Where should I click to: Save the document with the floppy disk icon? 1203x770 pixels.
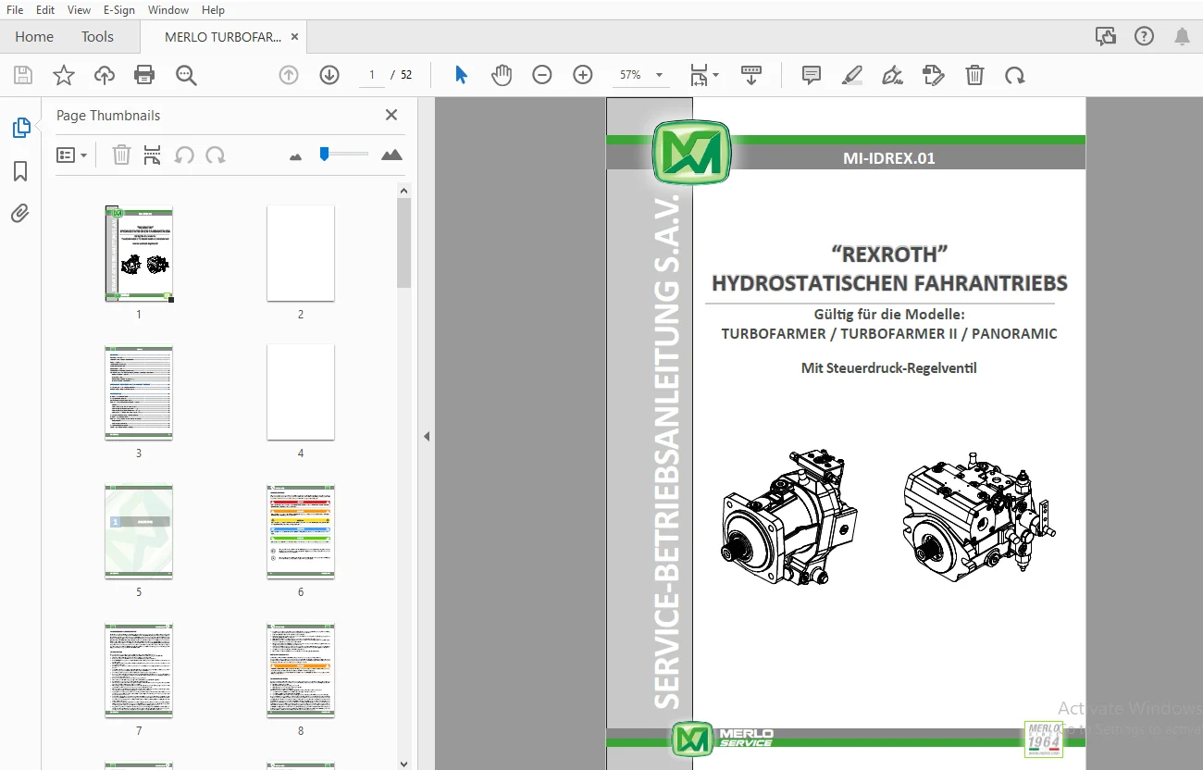[x=23, y=76]
